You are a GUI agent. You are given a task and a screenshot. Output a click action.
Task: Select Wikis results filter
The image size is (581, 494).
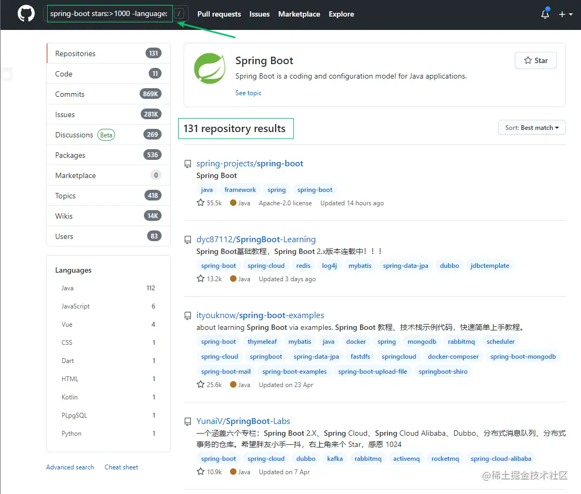coord(108,216)
